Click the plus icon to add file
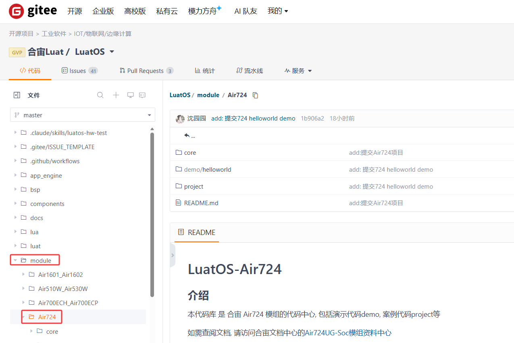The width and height of the screenshot is (514, 343). (116, 95)
